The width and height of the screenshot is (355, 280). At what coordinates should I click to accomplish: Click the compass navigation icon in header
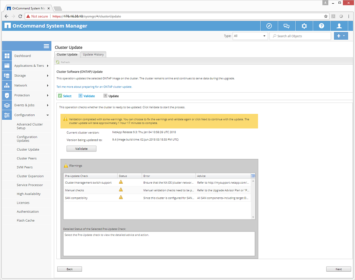pyautogui.click(x=269, y=26)
